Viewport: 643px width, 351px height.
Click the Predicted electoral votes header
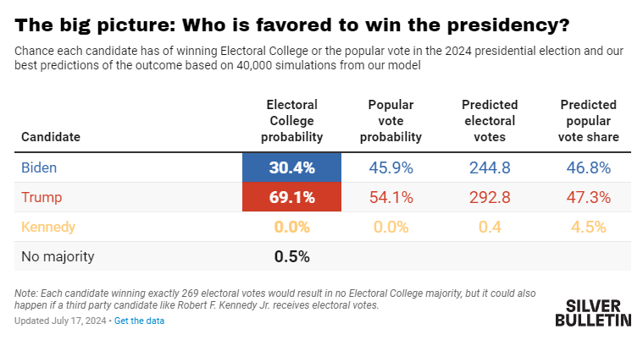pyautogui.click(x=490, y=121)
